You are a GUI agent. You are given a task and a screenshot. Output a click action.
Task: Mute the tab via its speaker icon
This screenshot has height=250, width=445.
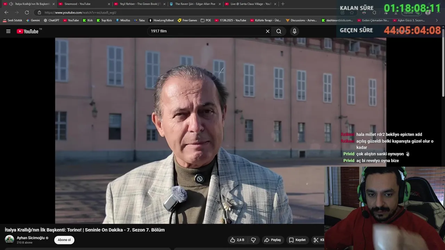[11, 4]
